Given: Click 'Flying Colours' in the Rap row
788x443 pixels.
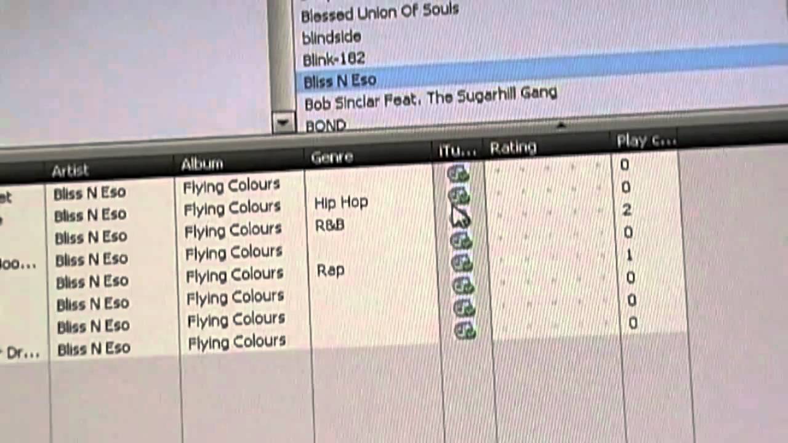Looking at the screenshot, I should (235, 274).
